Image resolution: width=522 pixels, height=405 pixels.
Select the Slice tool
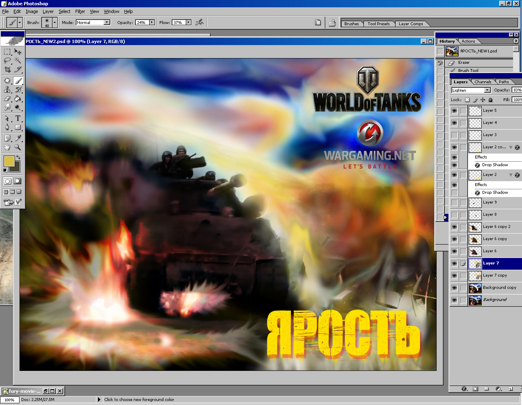(x=18, y=69)
